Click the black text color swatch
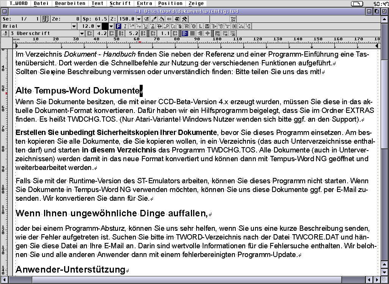Screen dimensions: 389x284 pyautogui.click(x=105, y=26)
